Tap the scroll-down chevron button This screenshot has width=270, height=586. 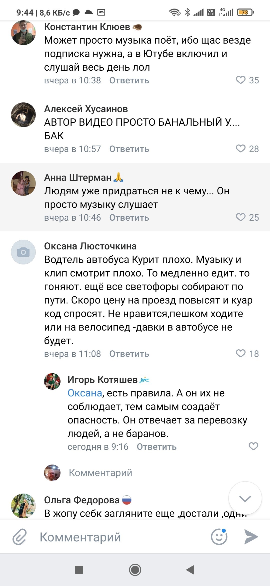coord(245,498)
